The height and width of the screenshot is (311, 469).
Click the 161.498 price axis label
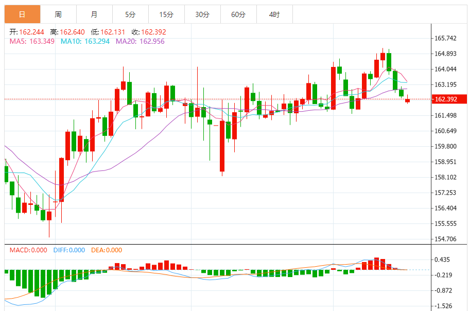[445, 115]
